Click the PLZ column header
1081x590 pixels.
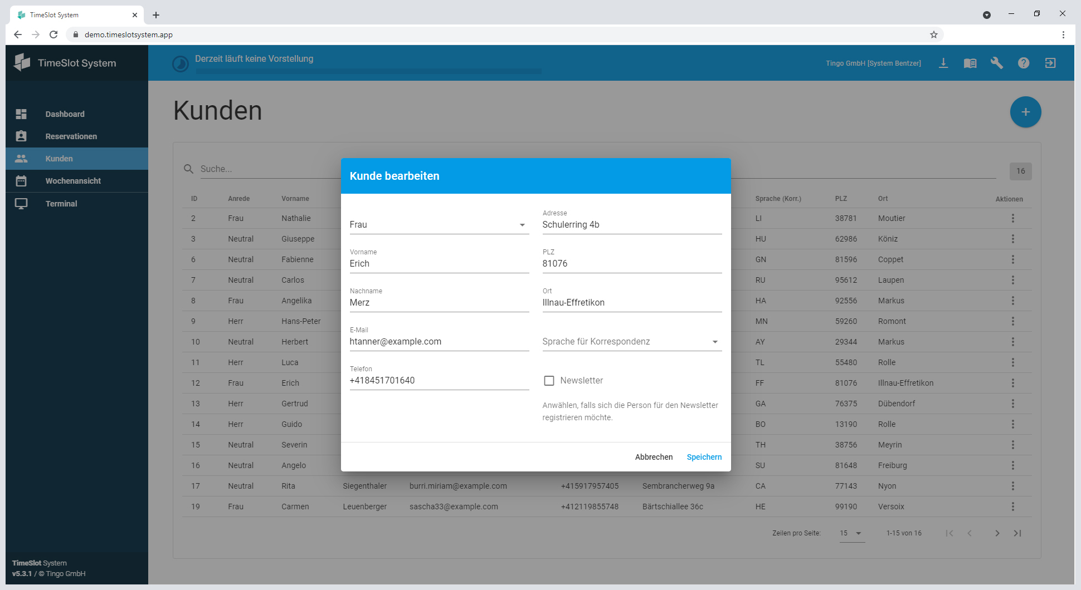(841, 199)
